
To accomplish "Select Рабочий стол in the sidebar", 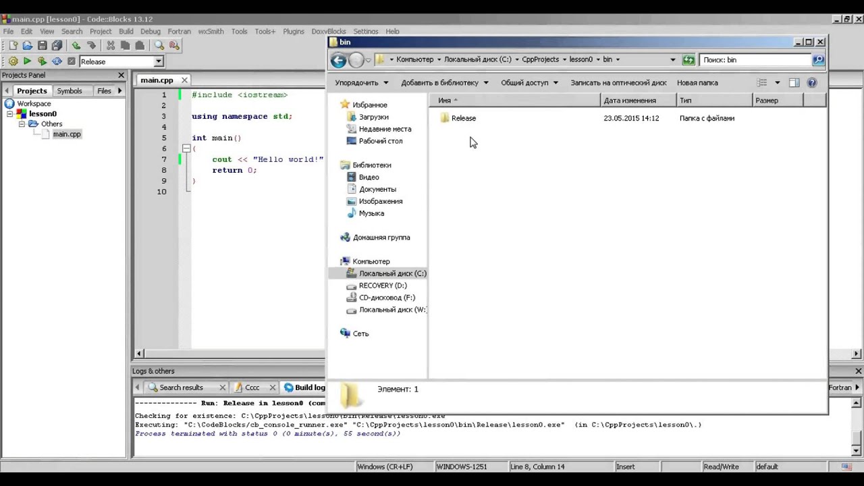I will point(381,141).
